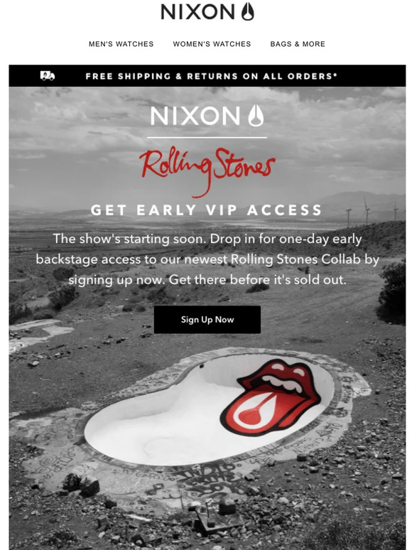Click the delivery truck icon in shipping banner
This screenshot has height=550, width=412.
pos(48,75)
